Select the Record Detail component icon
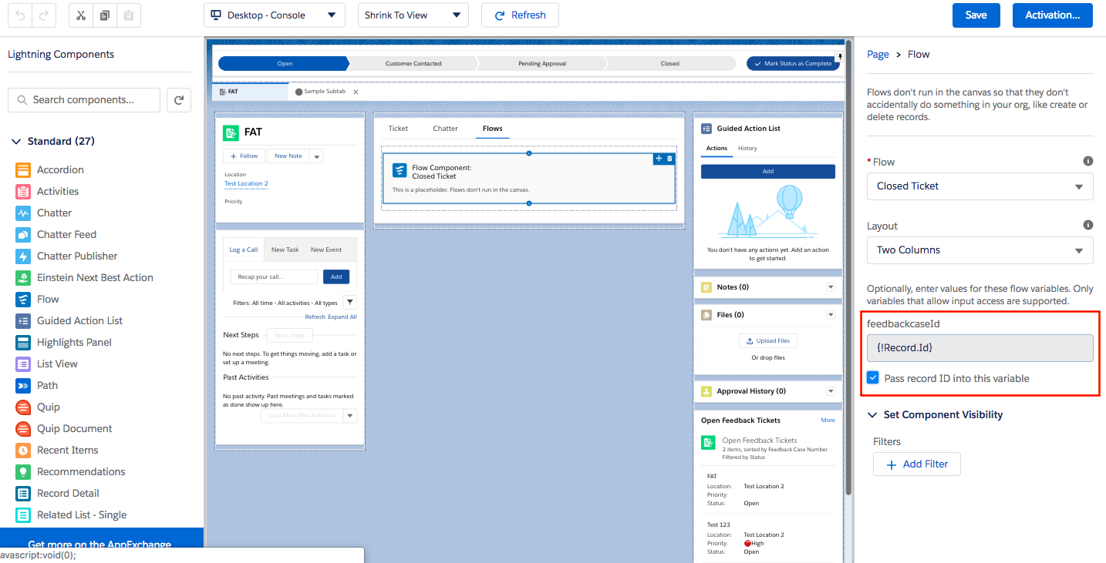The height and width of the screenshot is (563, 1106). [x=23, y=494]
